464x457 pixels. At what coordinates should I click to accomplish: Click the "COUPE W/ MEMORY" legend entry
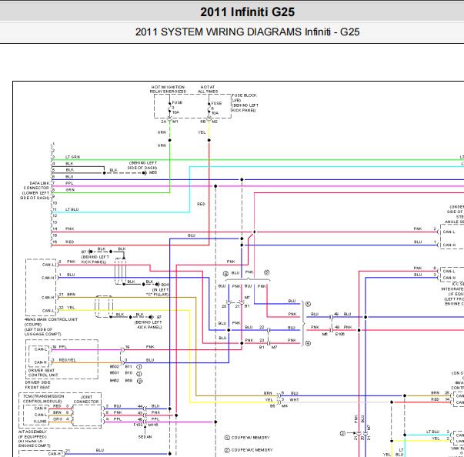point(250,438)
